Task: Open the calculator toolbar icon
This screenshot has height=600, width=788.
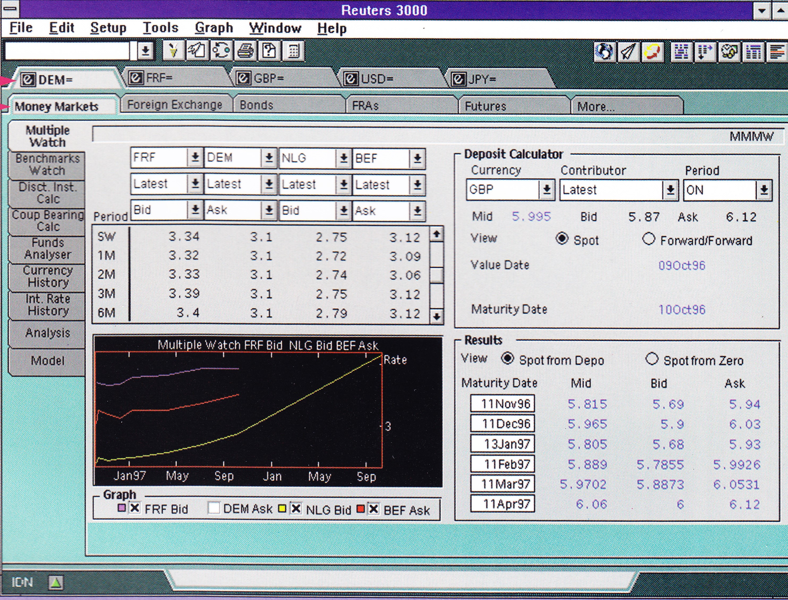Action: click(x=293, y=51)
